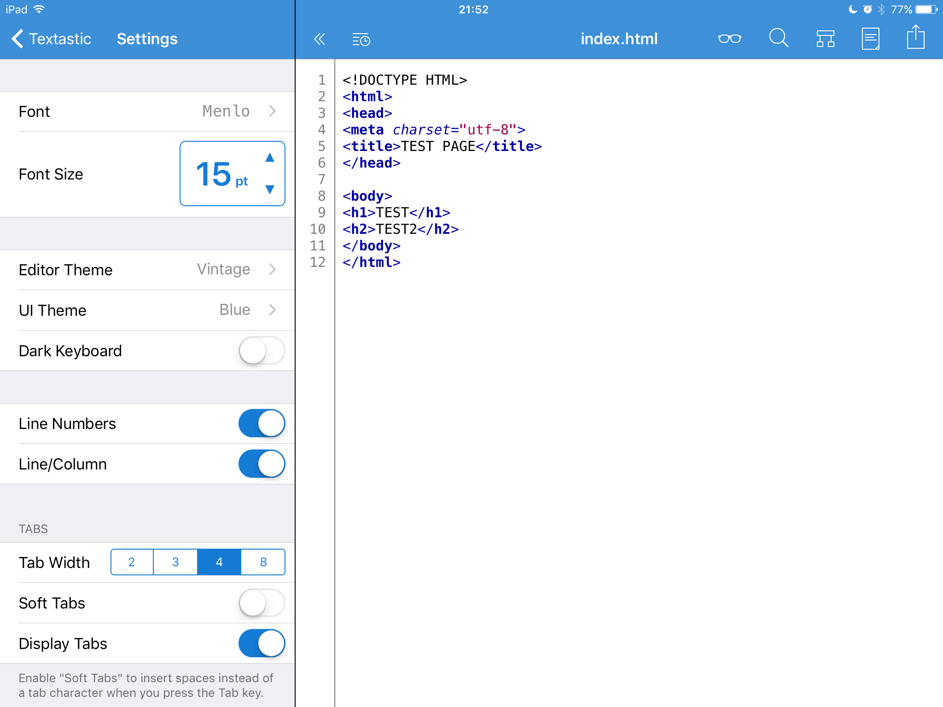
Task: Set Tab Width to 2
Action: [132, 562]
